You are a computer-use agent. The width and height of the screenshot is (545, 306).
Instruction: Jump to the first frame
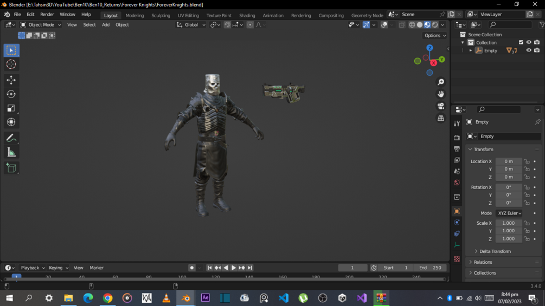pos(209,268)
